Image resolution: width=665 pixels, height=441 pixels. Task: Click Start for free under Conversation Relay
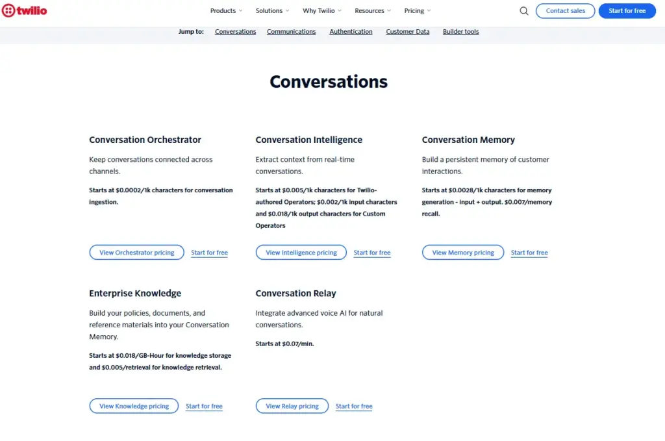[354, 406]
